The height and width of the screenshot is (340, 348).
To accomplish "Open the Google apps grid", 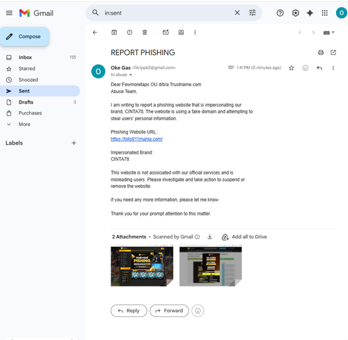I will (x=324, y=13).
